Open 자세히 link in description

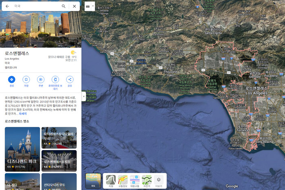click(23, 114)
